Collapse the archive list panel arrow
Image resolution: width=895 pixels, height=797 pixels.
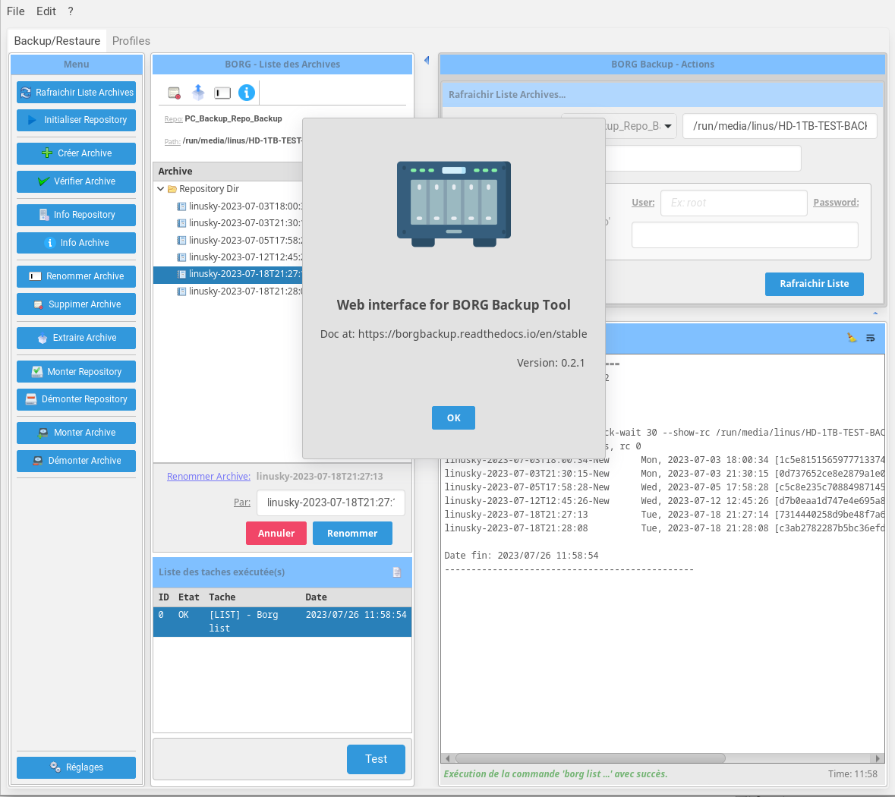pyautogui.click(x=427, y=60)
